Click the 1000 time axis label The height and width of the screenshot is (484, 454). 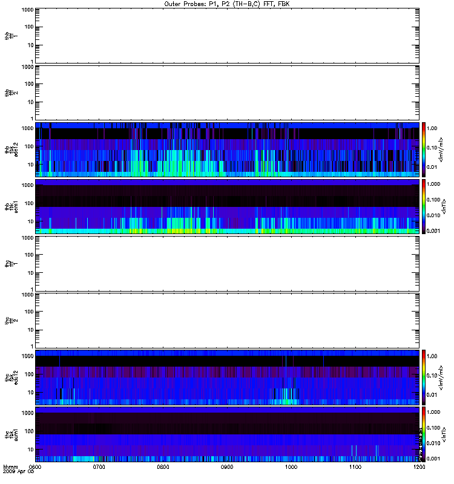291,466
